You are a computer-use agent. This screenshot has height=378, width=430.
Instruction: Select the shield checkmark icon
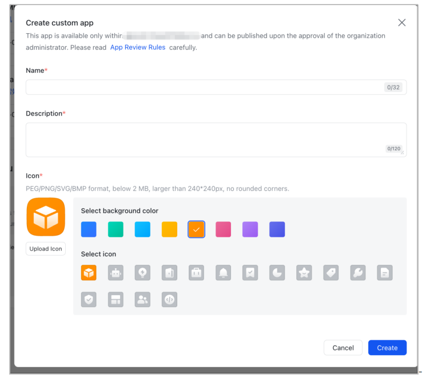(89, 300)
